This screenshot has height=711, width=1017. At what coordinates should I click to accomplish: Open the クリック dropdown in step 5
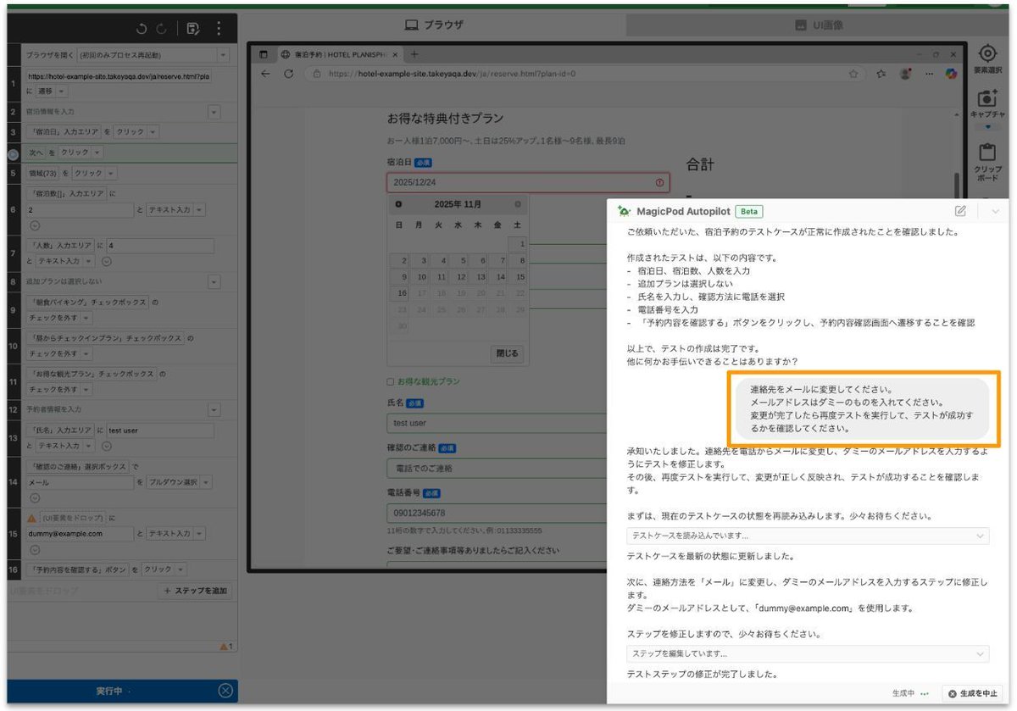[94, 173]
